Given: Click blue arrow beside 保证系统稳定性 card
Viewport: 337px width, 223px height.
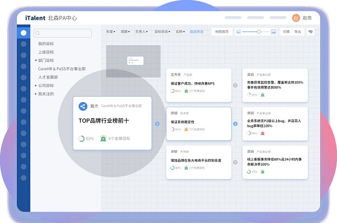Looking at the screenshot, I should tap(235, 123).
